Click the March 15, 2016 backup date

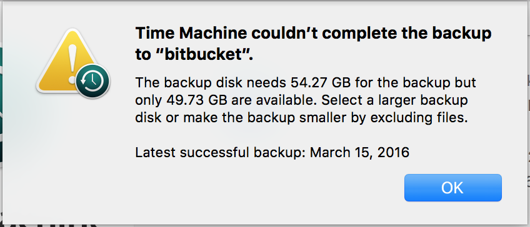click(x=359, y=153)
